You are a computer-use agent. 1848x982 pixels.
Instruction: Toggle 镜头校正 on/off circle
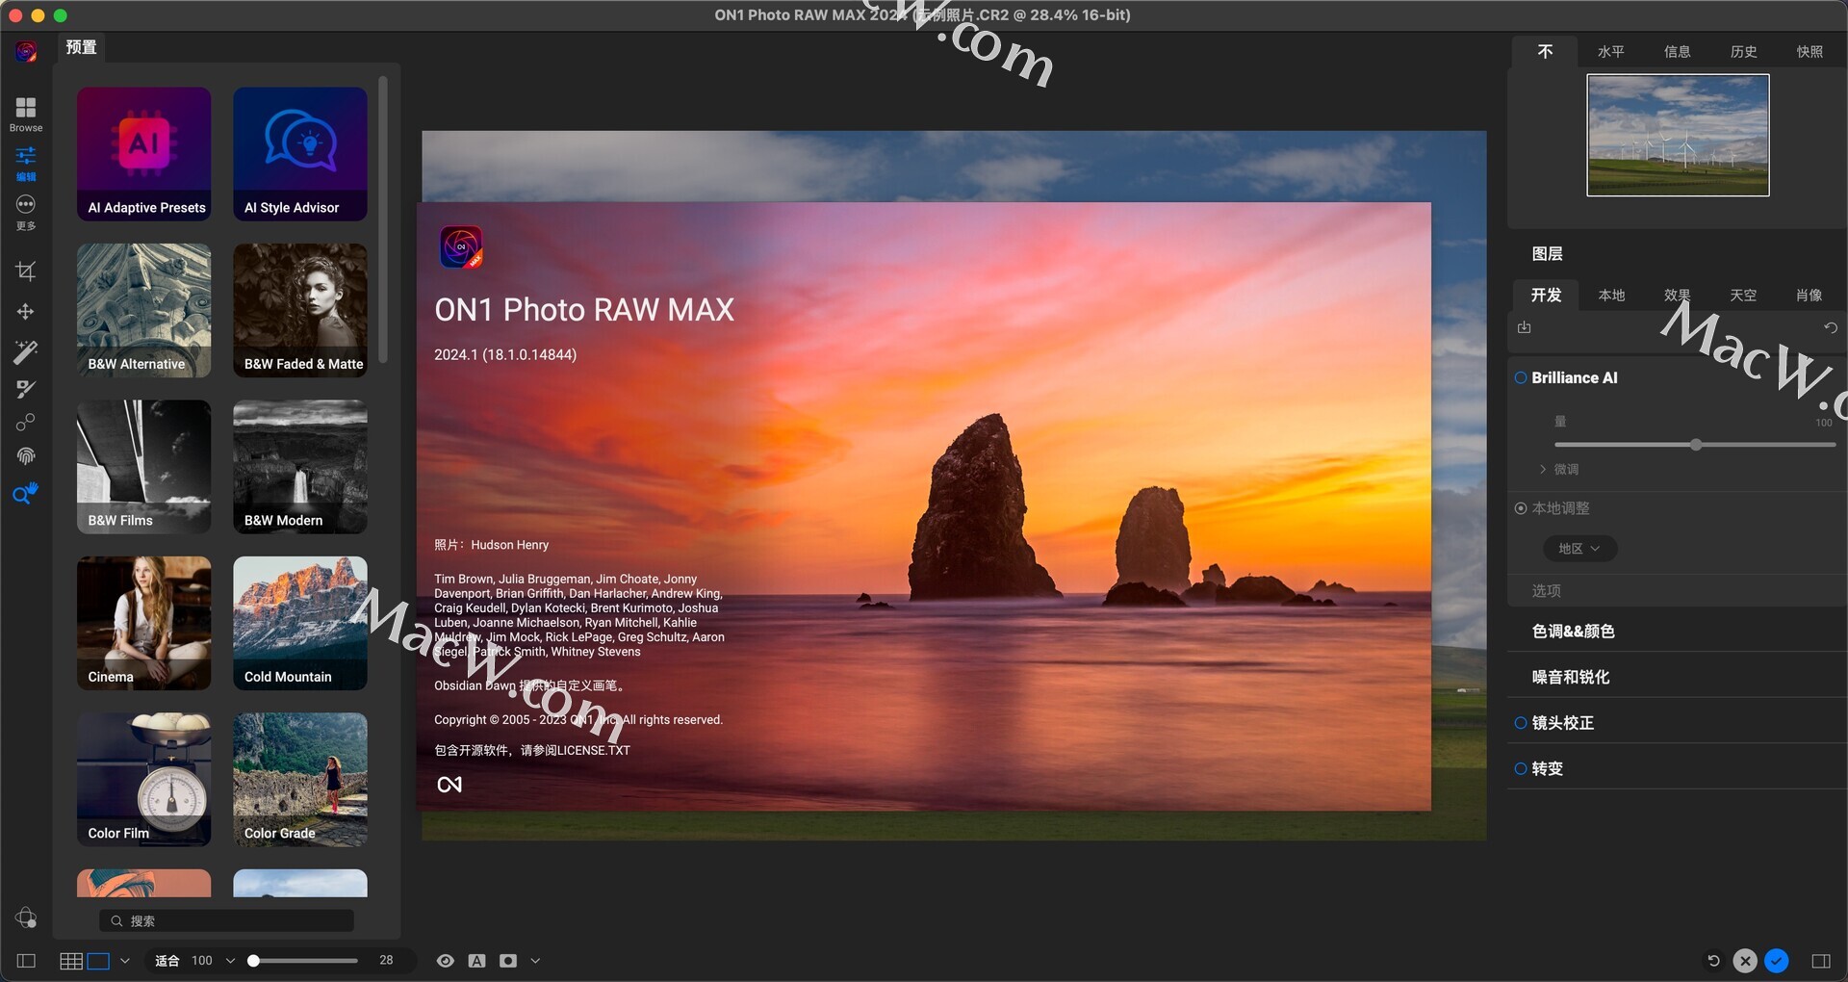tap(1521, 723)
